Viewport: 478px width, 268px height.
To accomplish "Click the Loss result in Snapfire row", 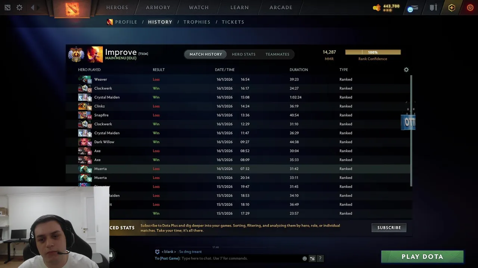I will point(156,115).
